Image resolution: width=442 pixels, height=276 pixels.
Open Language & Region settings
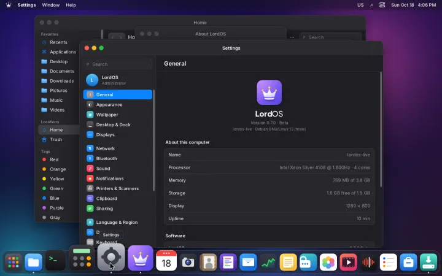[117, 222]
